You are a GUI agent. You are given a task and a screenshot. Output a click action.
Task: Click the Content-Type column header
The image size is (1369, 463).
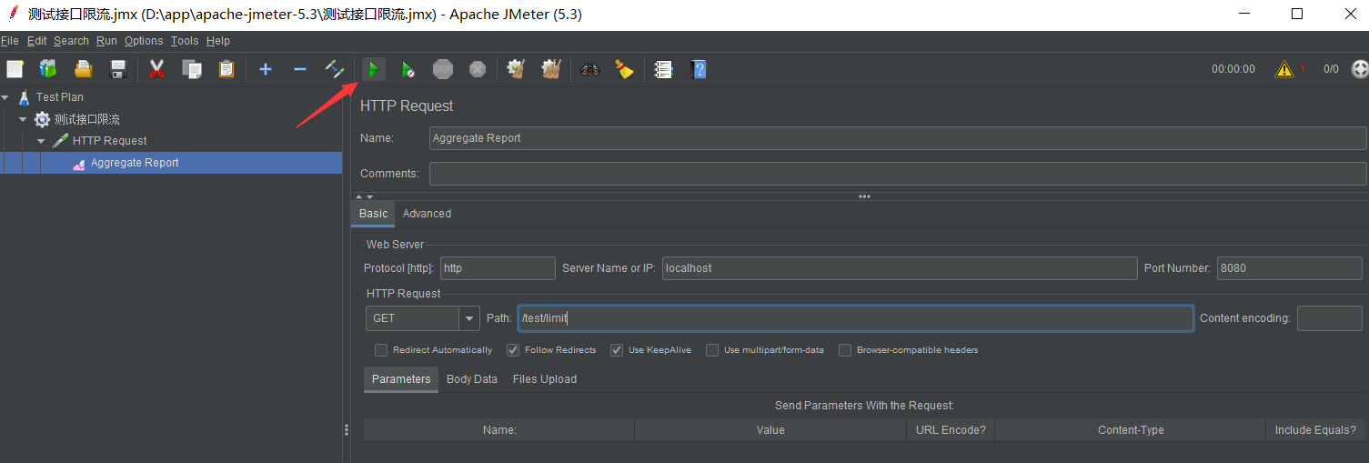(x=1131, y=430)
